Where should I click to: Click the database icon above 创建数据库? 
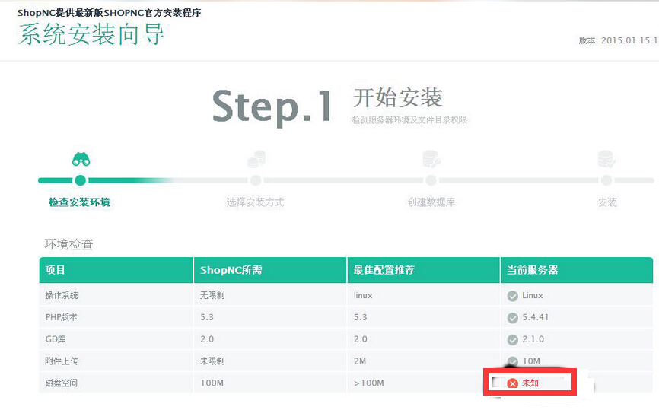click(x=431, y=159)
